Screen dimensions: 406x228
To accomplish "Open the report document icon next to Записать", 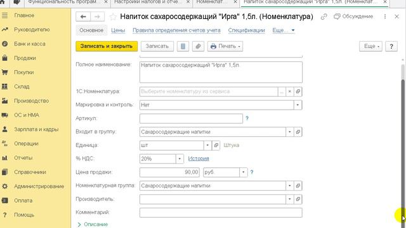I will (183, 46).
